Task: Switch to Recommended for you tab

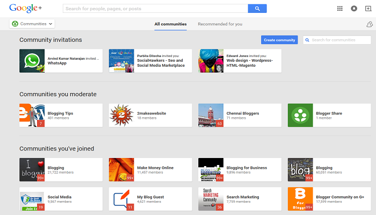Action: (x=220, y=24)
